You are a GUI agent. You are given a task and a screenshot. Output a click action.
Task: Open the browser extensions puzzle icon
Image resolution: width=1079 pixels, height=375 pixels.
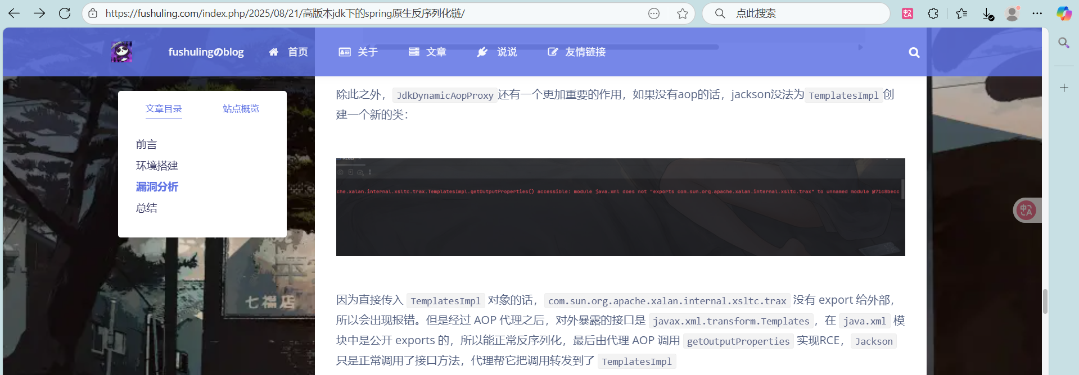[x=933, y=13]
